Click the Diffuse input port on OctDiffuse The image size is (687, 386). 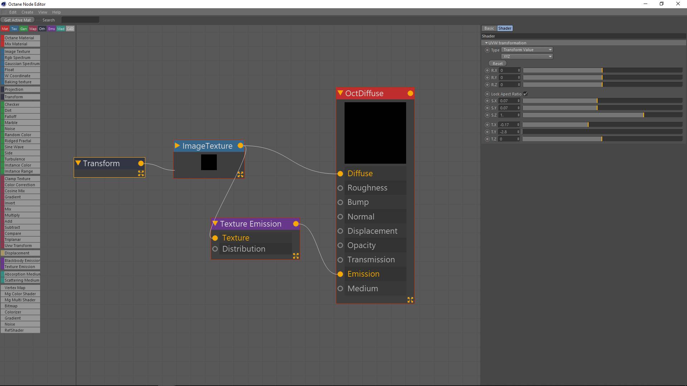pos(340,174)
